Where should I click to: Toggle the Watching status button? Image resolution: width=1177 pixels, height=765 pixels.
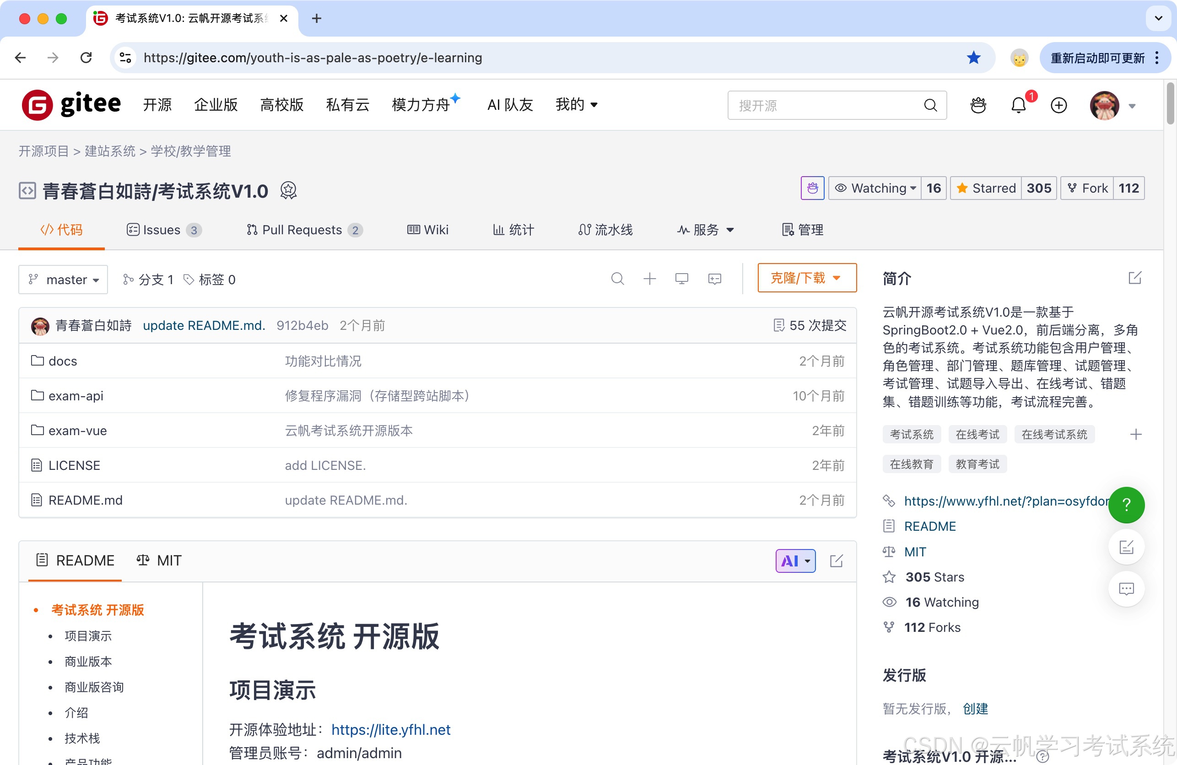(x=875, y=189)
